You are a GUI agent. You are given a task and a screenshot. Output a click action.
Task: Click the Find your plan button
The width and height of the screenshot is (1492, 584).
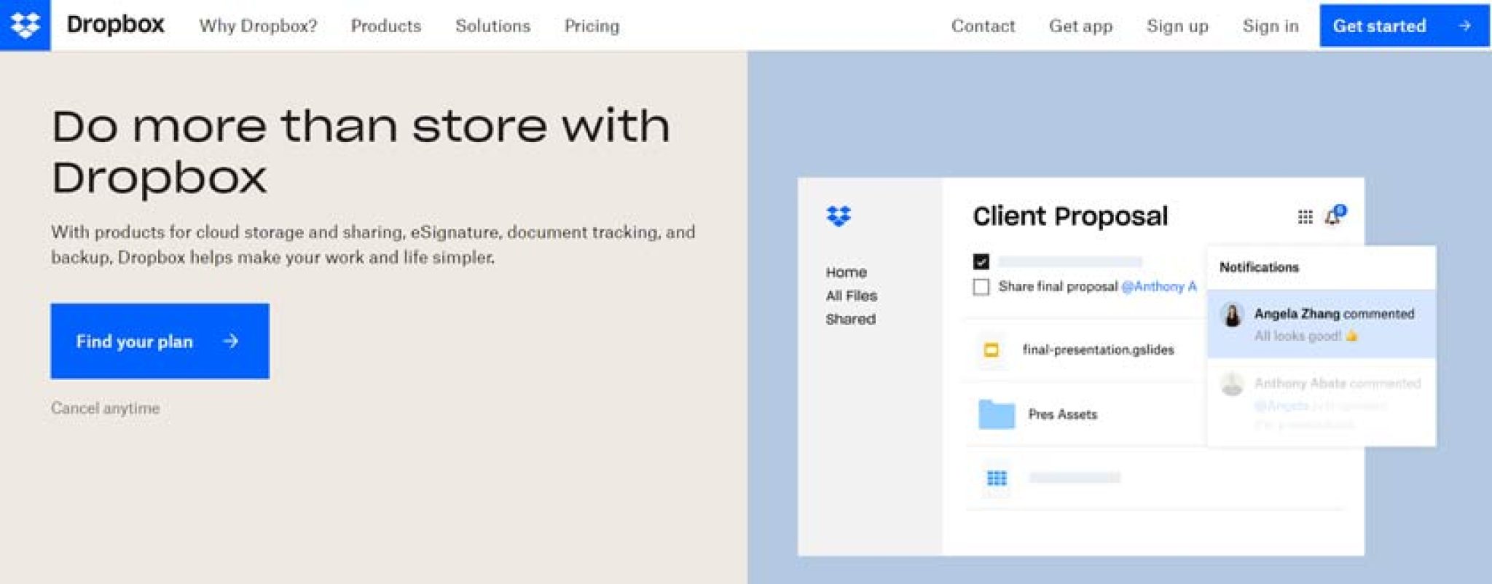point(160,341)
